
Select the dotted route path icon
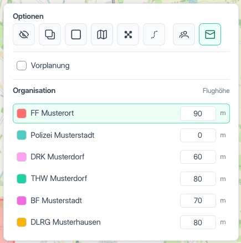pyautogui.click(x=154, y=34)
